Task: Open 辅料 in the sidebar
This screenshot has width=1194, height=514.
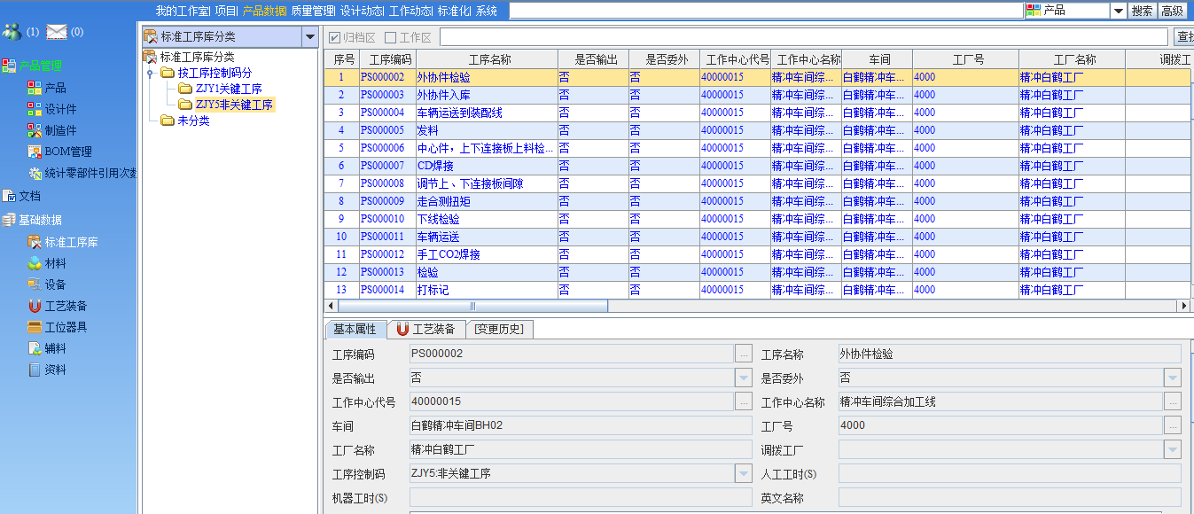Action: 55,348
